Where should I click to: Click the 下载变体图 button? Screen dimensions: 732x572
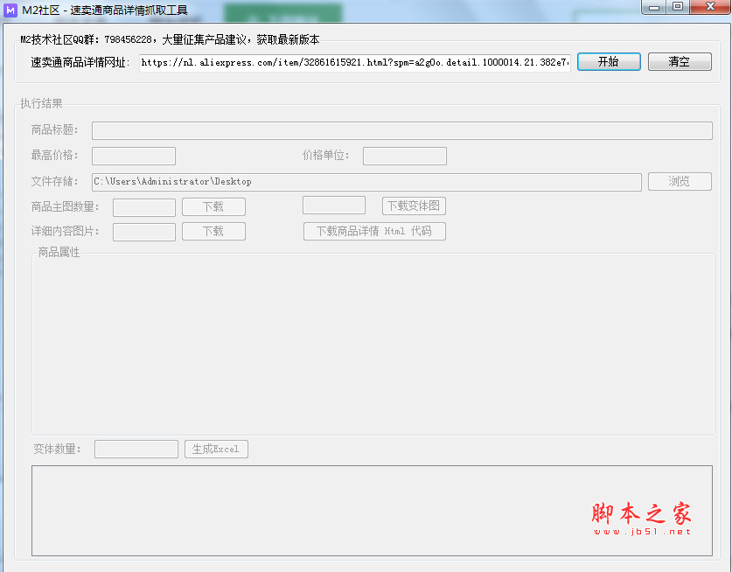414,206
